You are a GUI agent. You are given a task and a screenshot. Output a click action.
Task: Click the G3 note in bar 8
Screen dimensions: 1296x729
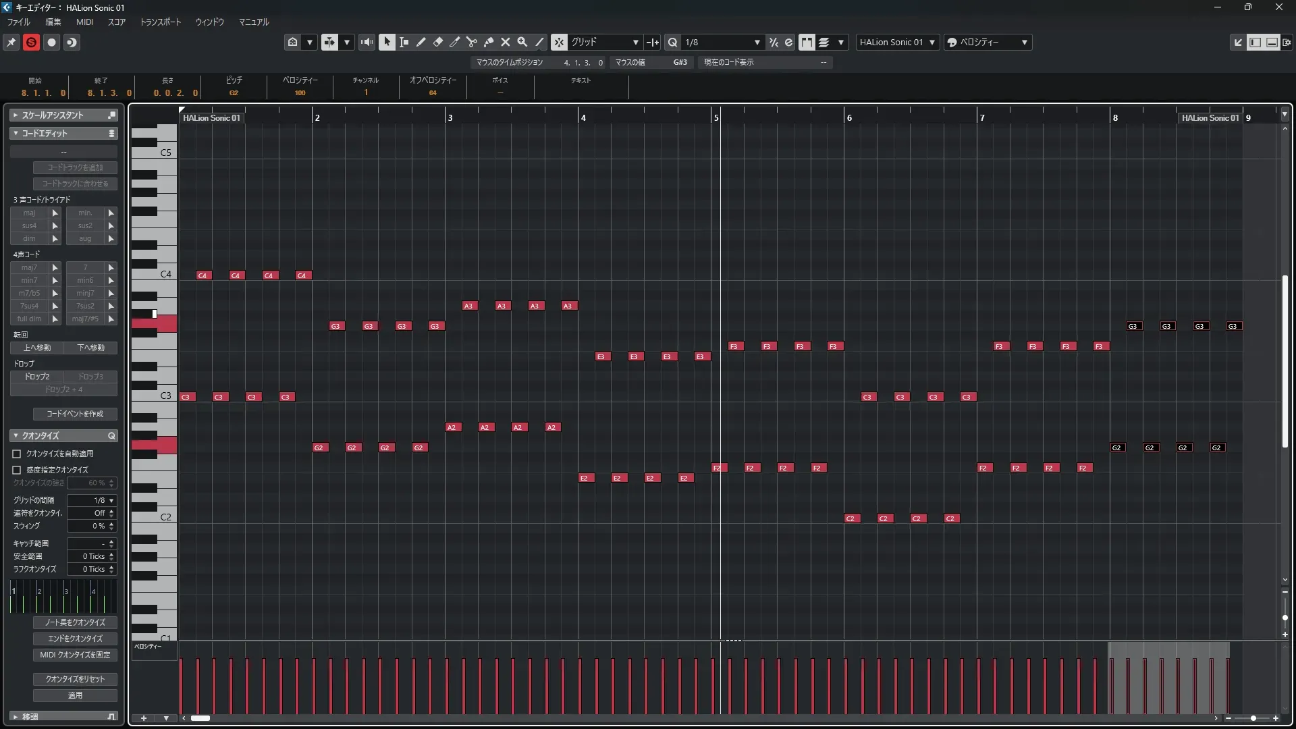[x=1133, y=326]
